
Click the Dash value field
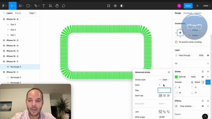(164, 85)
